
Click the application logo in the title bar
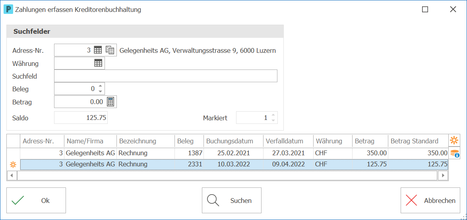pyautogui.click(x=8, y=10)
